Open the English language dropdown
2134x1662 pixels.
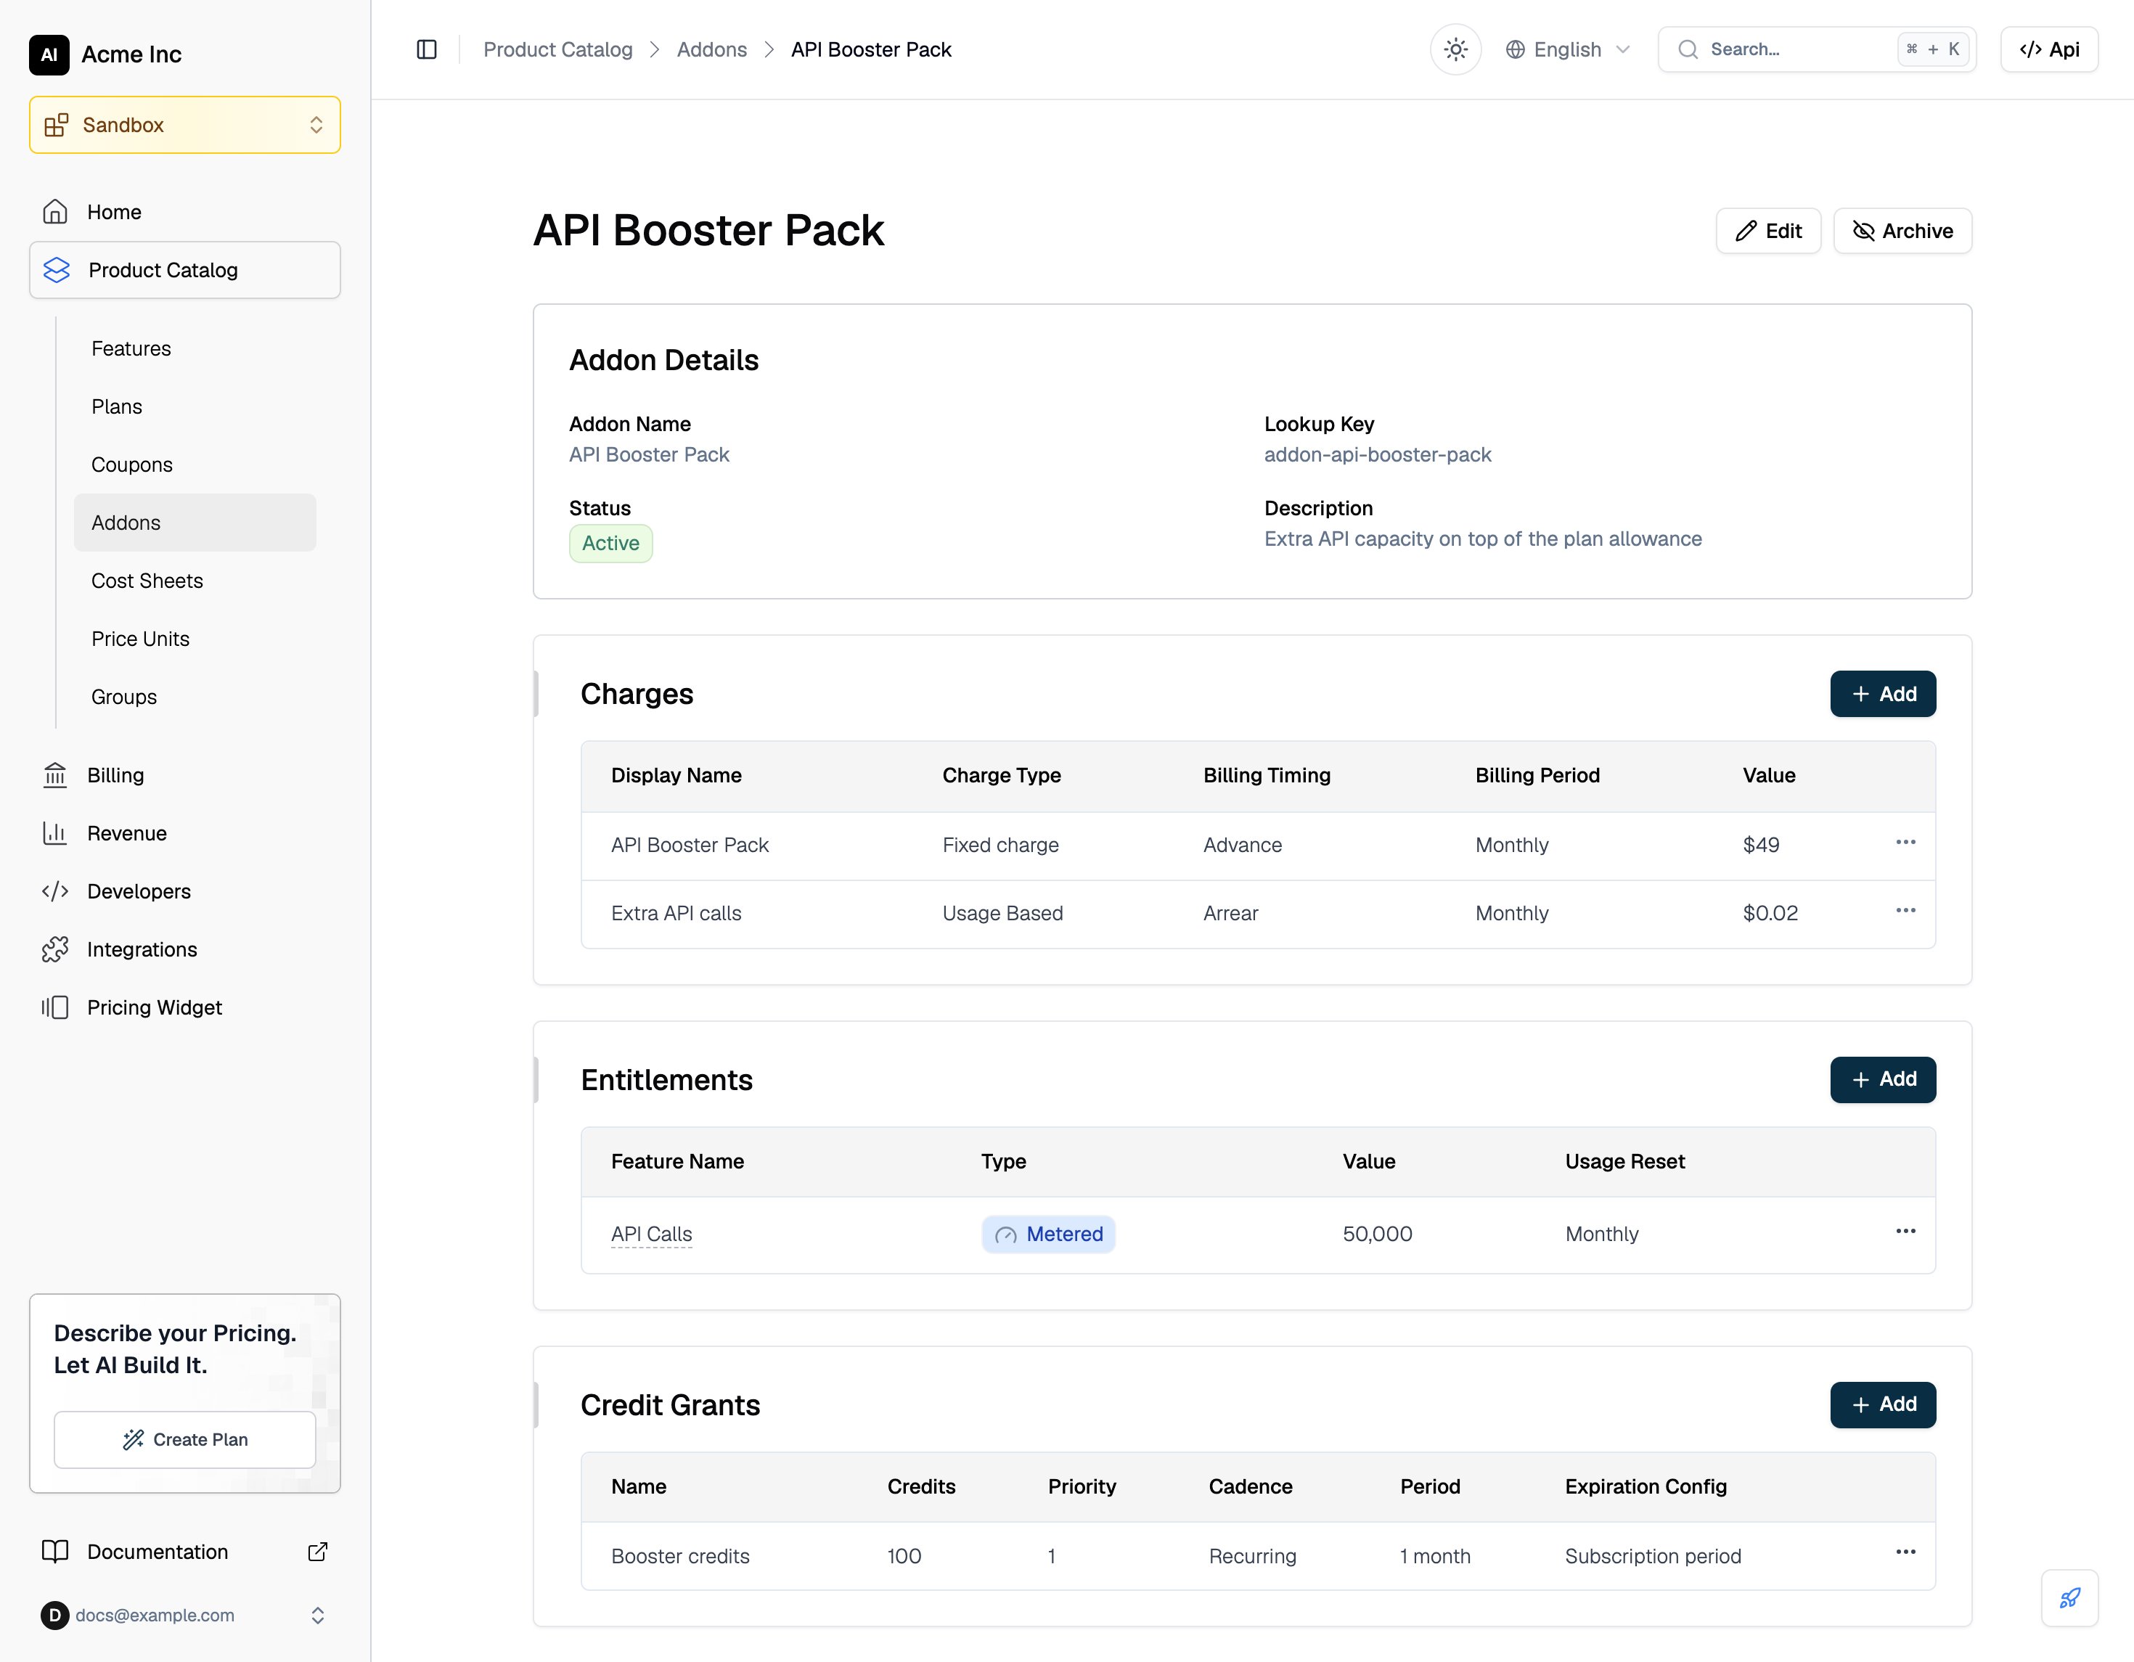[x=1567, y=50]
